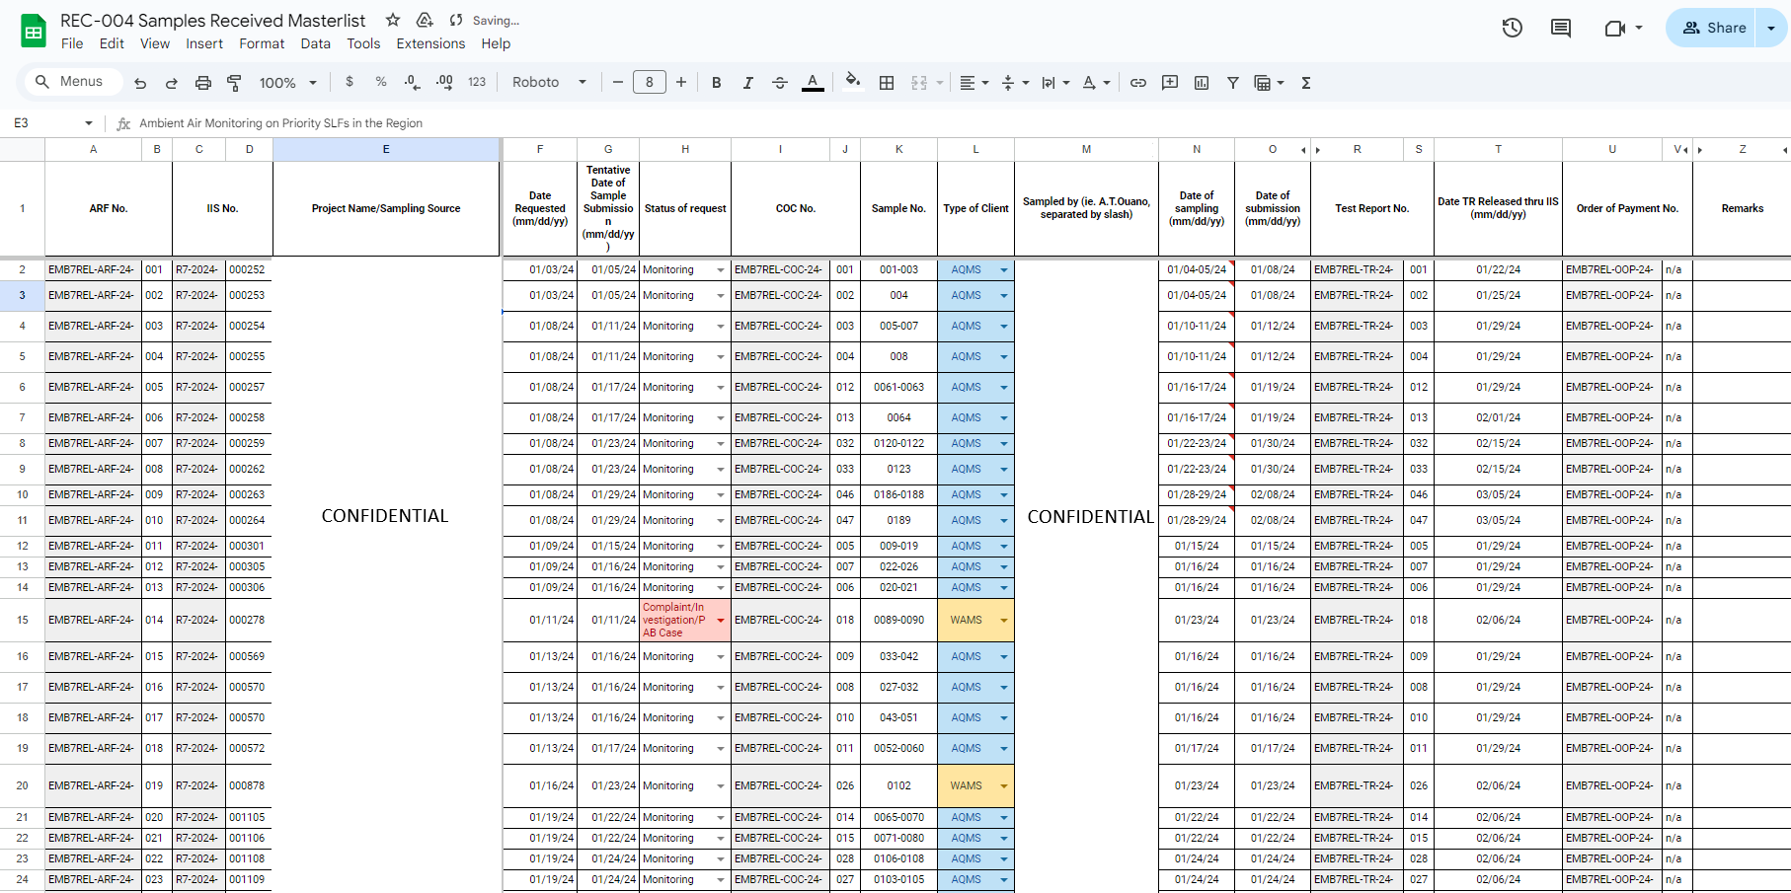Screen dimensions: 1791x893
Task: Open the Extensions menu
Action: 430,43
